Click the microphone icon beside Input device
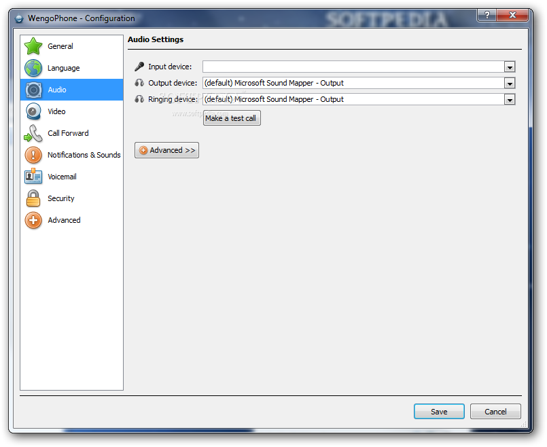Image resolution: width=547 pixels, height=447 pixels. click(139, 67)
